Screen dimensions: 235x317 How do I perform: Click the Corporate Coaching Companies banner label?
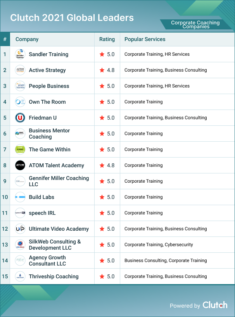[x=195, y=24]
